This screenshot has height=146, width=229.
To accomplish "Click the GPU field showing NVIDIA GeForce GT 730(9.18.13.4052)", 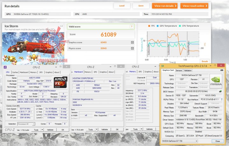I will (42, 14).
